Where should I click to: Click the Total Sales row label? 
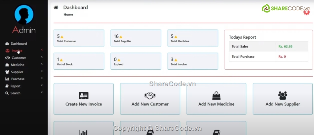(x=240, y=47)
